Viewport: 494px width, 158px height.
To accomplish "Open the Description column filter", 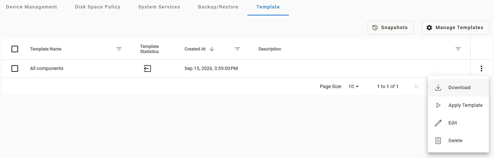I will pyautogui.click(x=458, y=49).
